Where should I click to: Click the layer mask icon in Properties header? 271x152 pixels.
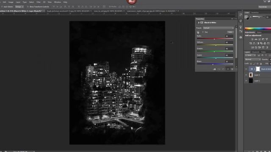point(202,22)
